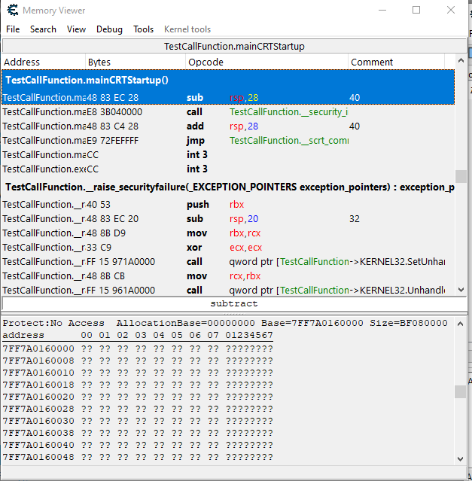Viewport: 472px width, 481px height.
Task: Select the mov rbx,rcx instruction row
Action: [228, 233]
